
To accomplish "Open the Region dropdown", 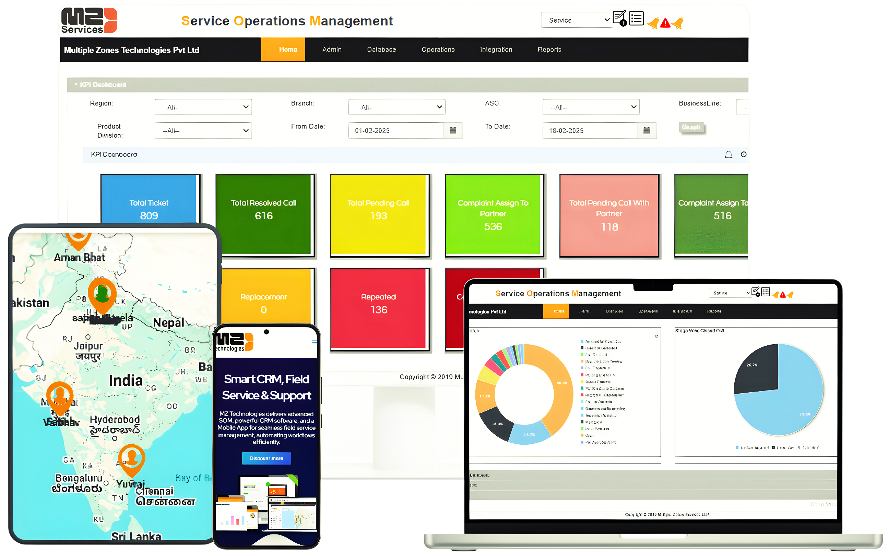I will click(203, 107).
